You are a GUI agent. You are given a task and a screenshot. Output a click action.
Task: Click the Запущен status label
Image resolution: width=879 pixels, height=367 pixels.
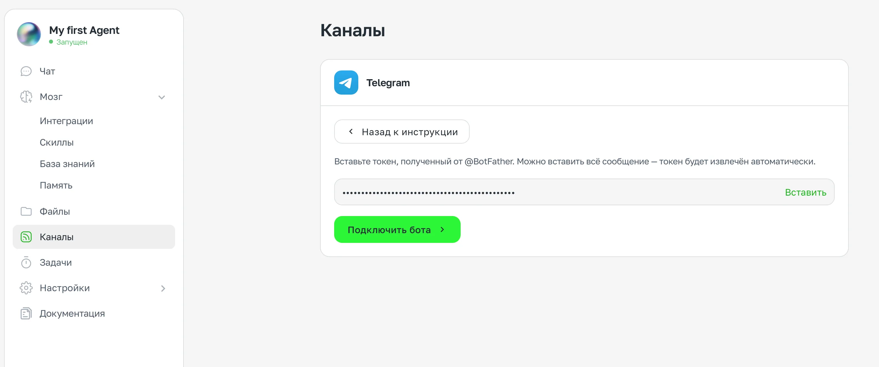coord(72,42)
